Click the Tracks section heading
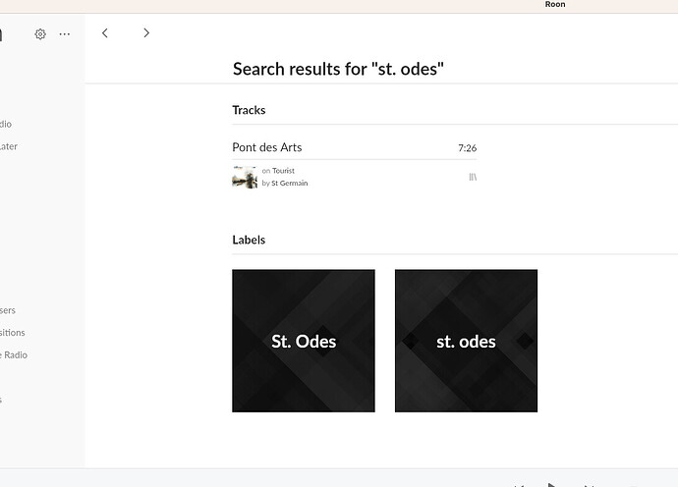 point(249,110)
